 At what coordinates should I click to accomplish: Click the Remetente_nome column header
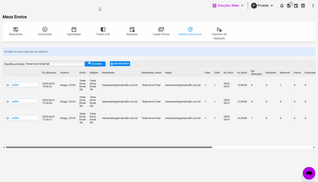click(x=151, y=72)
